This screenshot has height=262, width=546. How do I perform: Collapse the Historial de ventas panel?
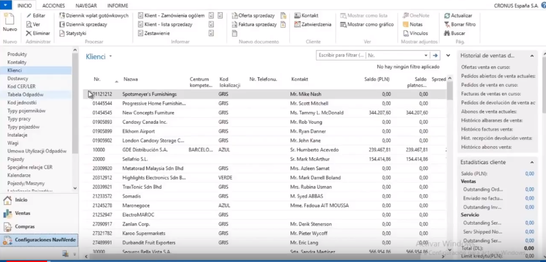[532, 55]
